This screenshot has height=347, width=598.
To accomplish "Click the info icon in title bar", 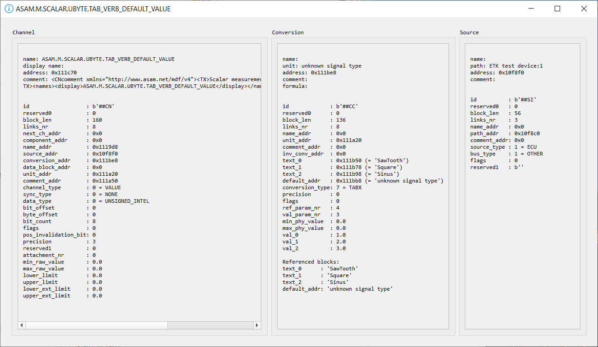I will [x=9, y=9].
